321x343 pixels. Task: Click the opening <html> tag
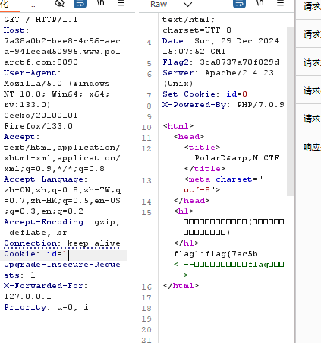(x=178, y=126)
